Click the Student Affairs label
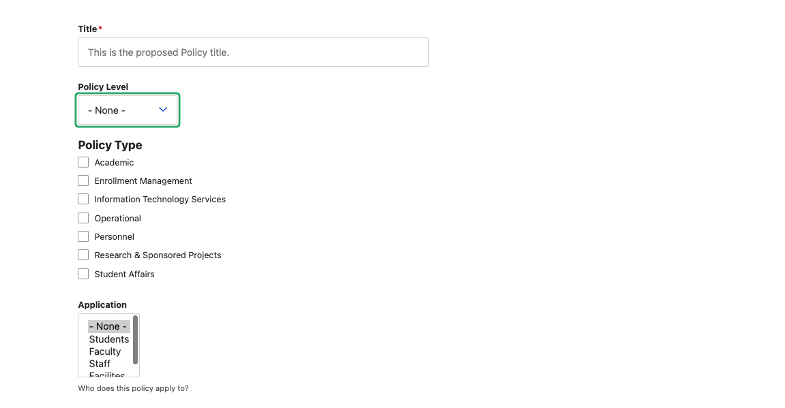The height and width of the screenshot is (408, 785). tap(124, 274)
